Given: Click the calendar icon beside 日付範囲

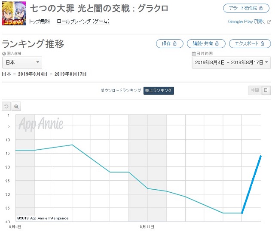Looking at the screenshot, I should [x=194, y=53].
